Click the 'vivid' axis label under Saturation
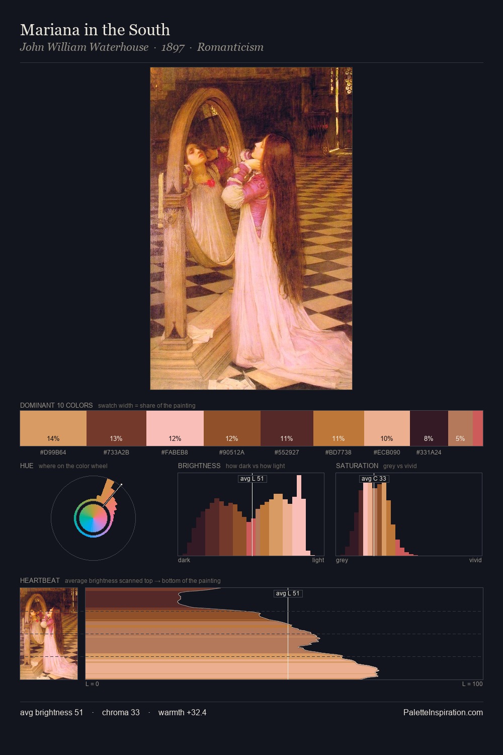Screen dimensions: 503x755 [475, 560]
